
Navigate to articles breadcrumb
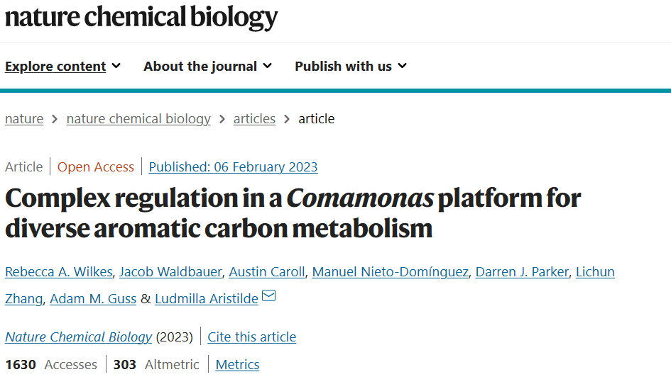point(254,119)
